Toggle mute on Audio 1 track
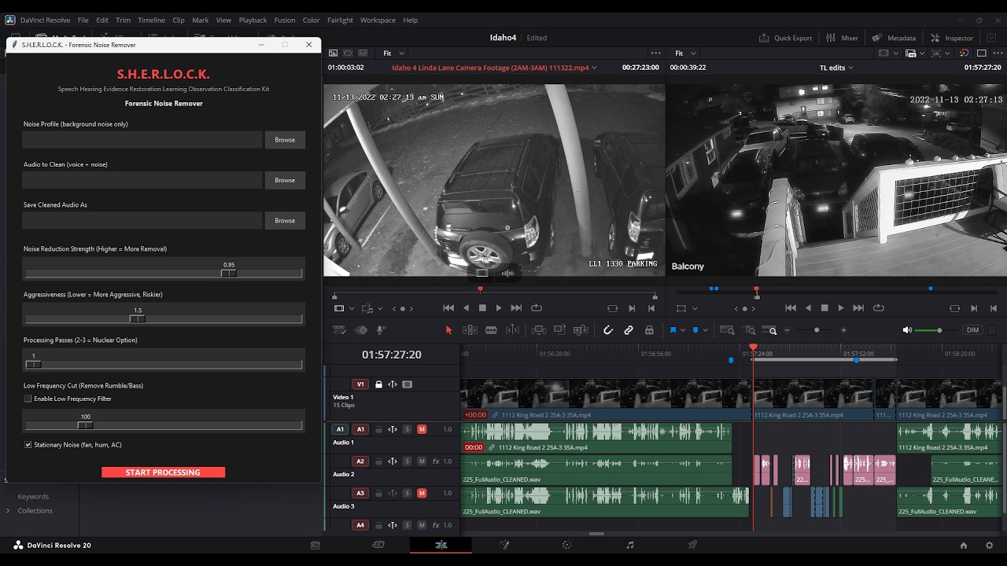 422,429
